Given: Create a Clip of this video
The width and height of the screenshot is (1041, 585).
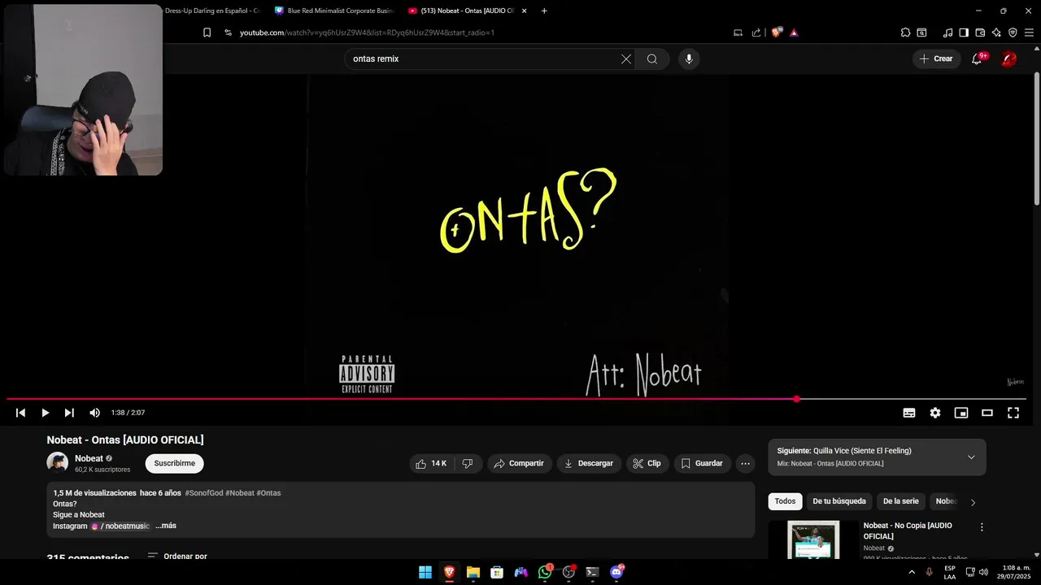Looking at the screenshot, I should pyautogui.click(x=647, y=463).
